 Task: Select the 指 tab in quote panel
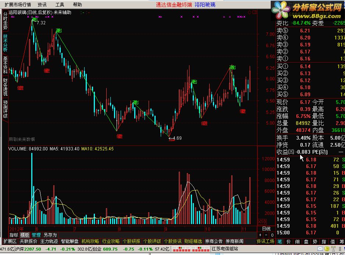[x=324, y=242]
